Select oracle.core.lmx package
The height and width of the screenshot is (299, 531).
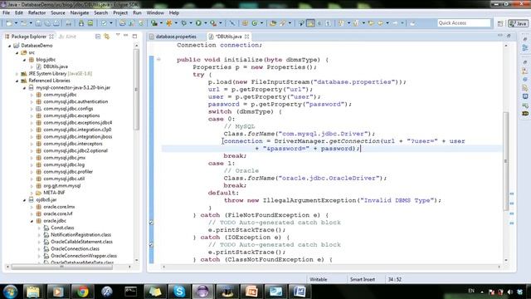click(x=59, y=207)
